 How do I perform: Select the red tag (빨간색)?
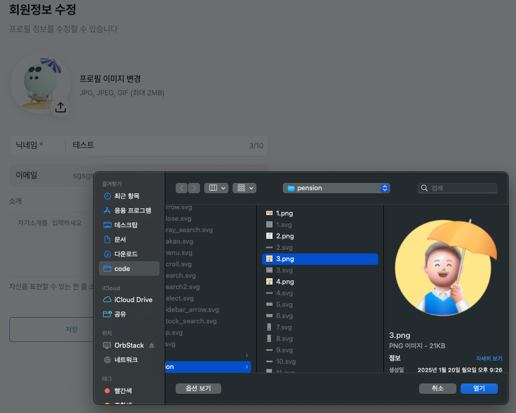(129, 391)
